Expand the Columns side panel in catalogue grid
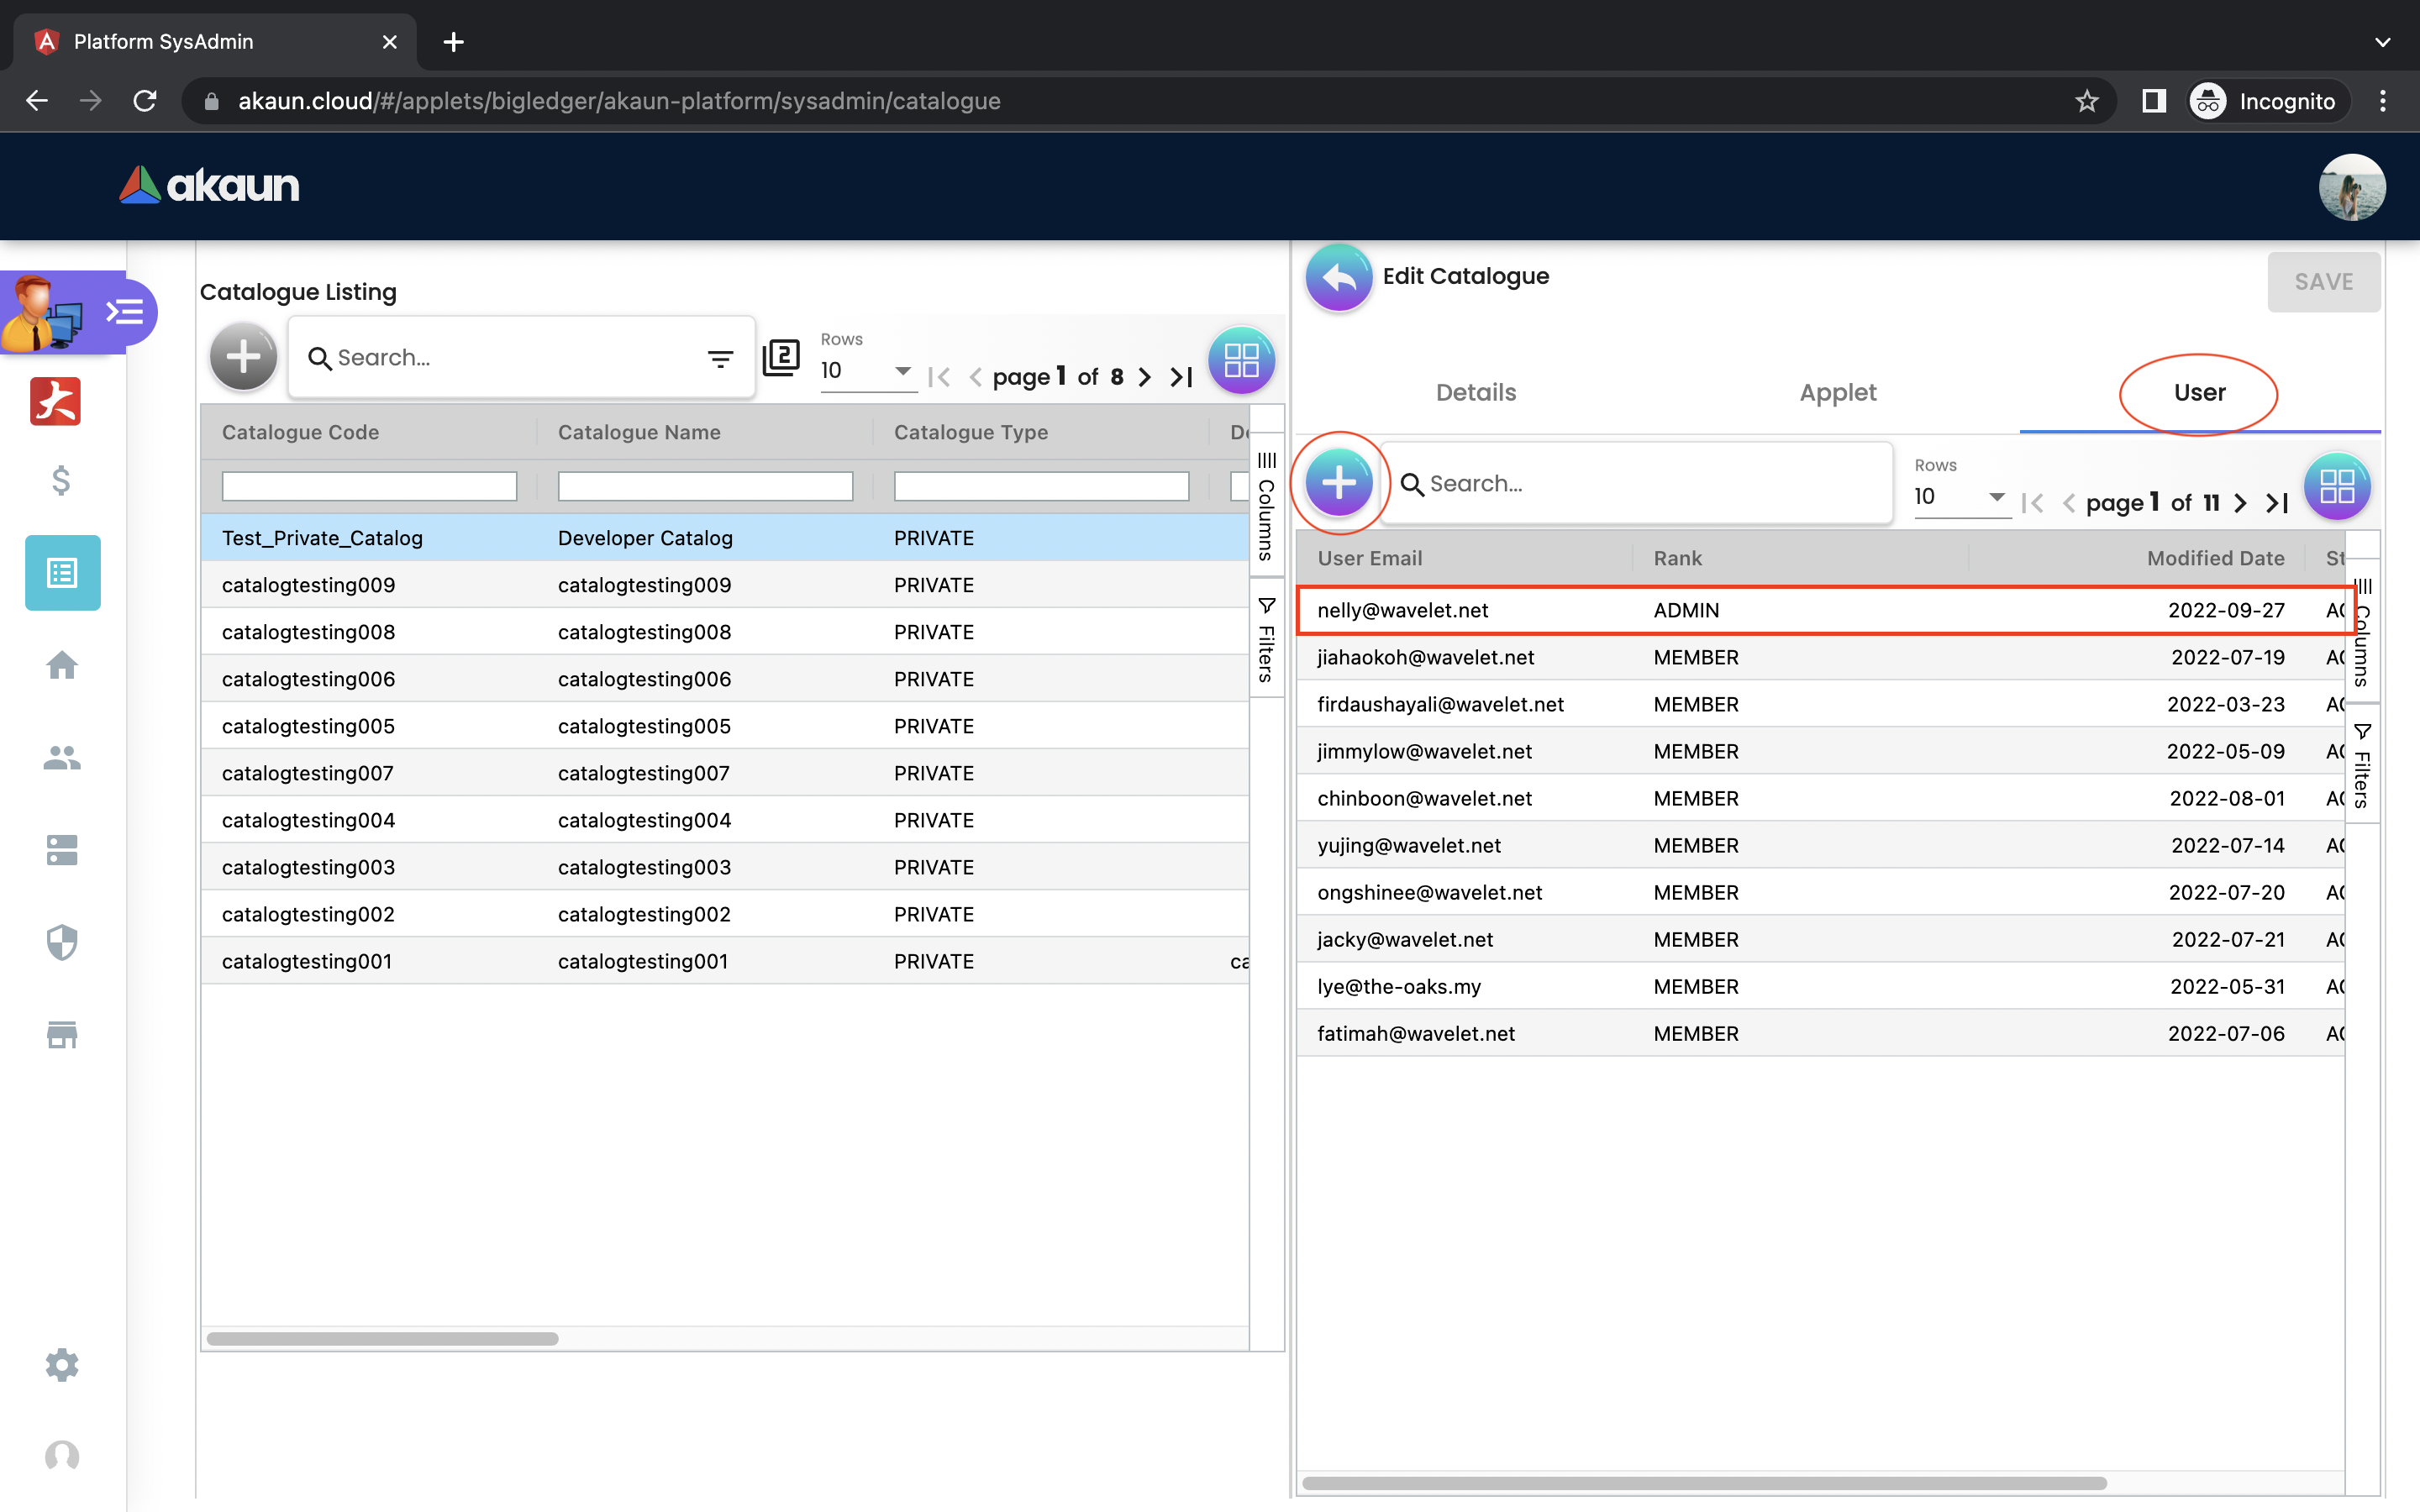This screenshot has width=2420, height=1512. click(1266, 506)
